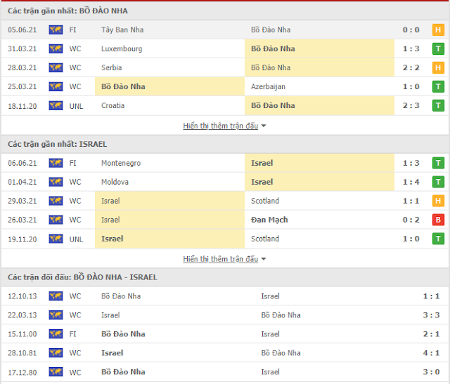This screenshot has height=384, width=450.
Task: Click the flag icon for the 17.12.80 match
Action: pos(56,372)
